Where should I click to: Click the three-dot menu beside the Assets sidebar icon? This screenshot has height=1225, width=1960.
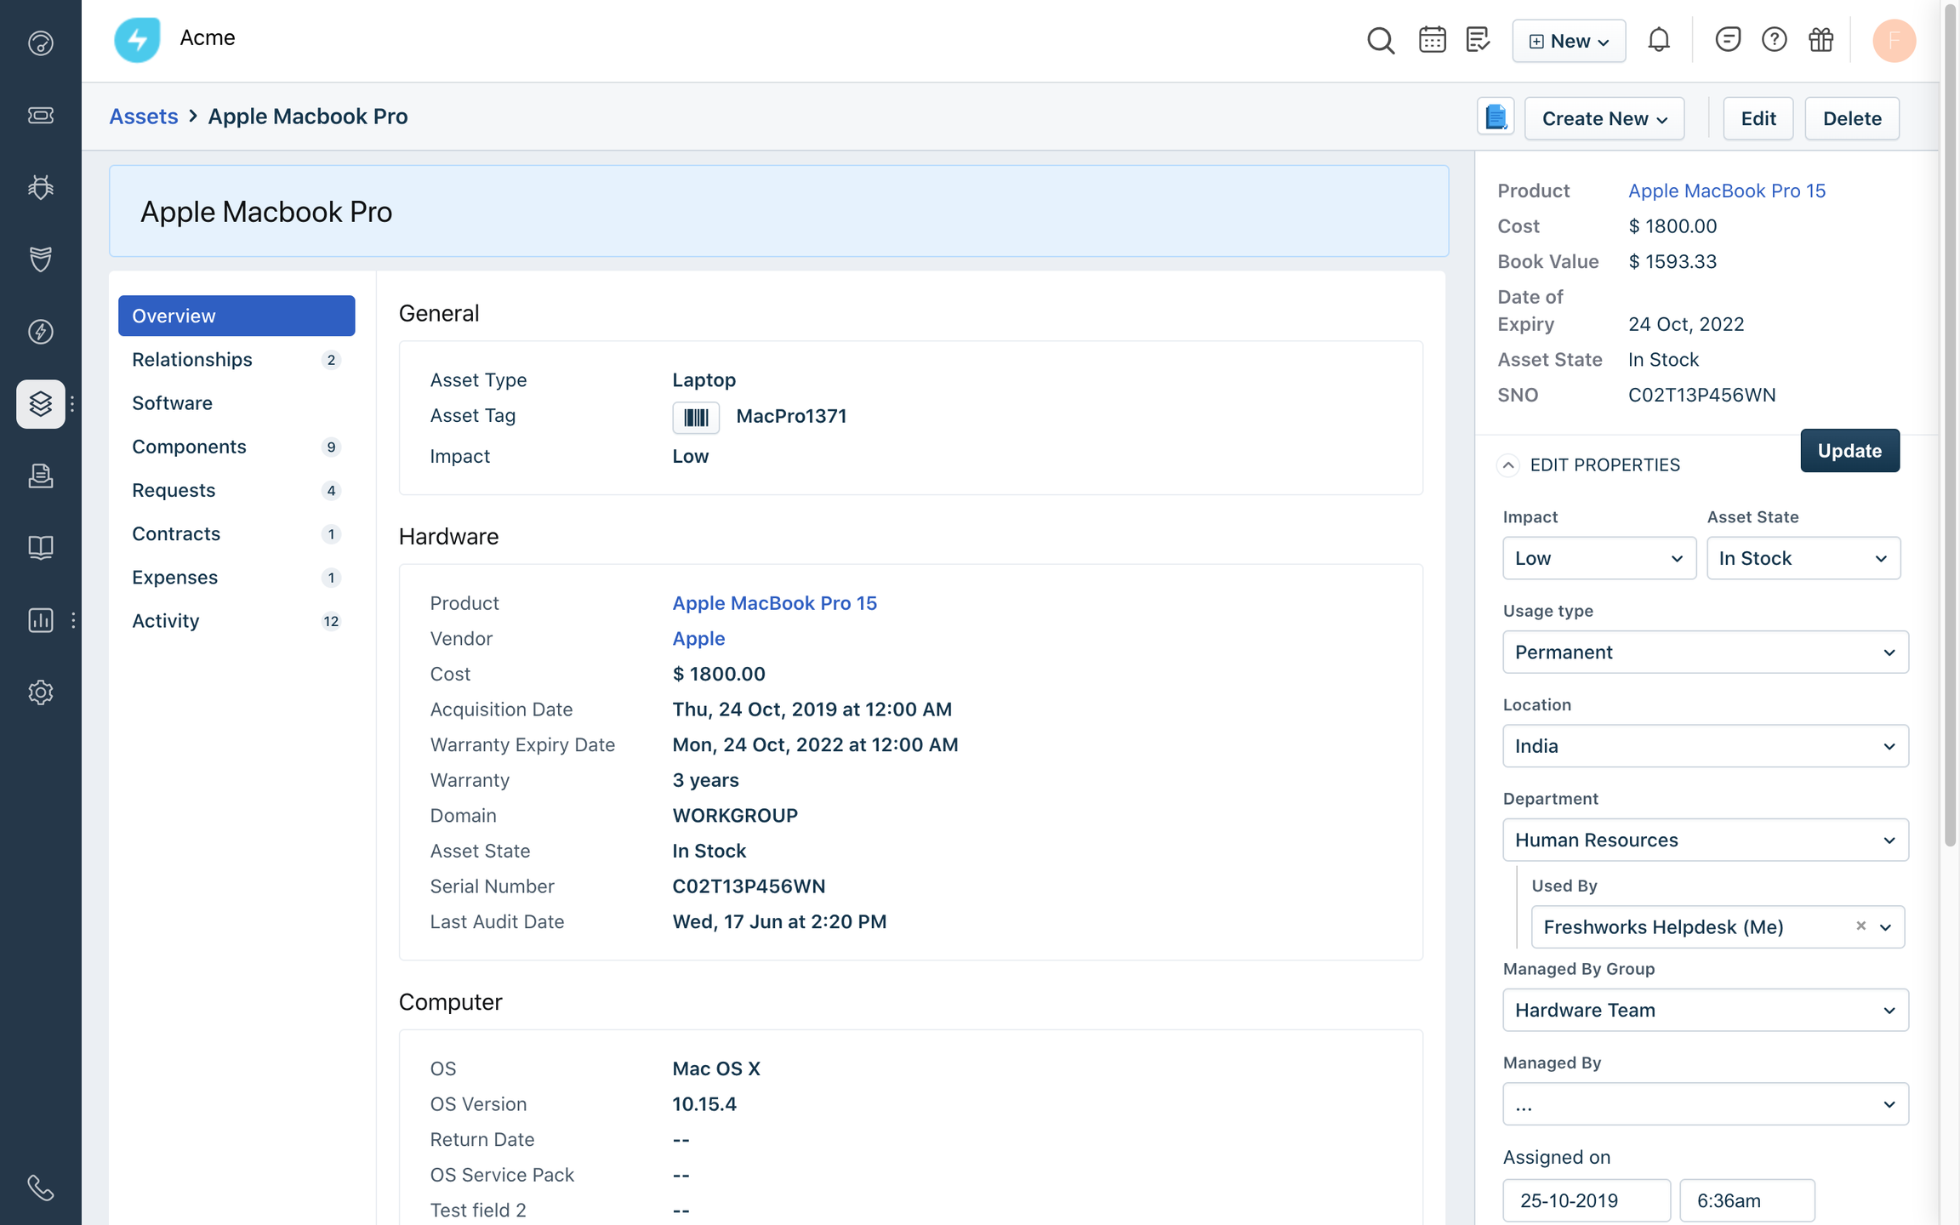tap(72, 404)
